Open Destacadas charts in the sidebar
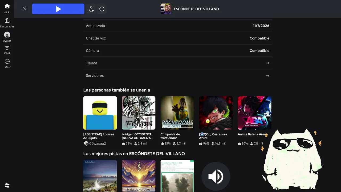Image resolution: width=341 pixels, height=192 pixels. 7,23
